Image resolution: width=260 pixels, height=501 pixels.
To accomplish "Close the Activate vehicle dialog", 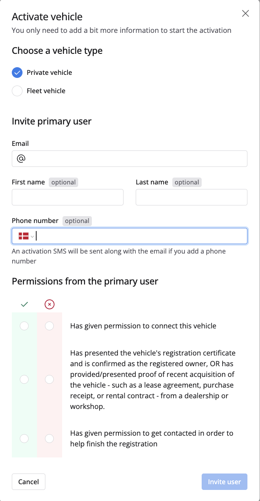I will [x=246, y=14].
